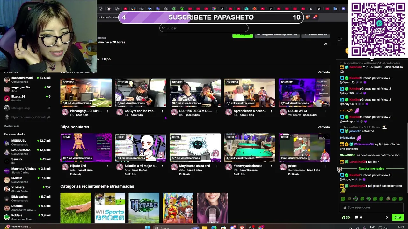
Task: Jump to Nuevos mensajes in chat
Action: [371, 169]
